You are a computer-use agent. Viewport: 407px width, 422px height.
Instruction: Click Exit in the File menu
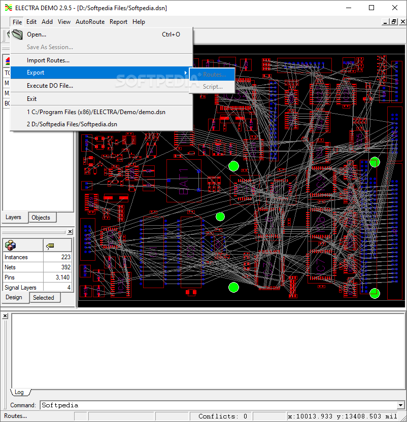click(101, 99)
